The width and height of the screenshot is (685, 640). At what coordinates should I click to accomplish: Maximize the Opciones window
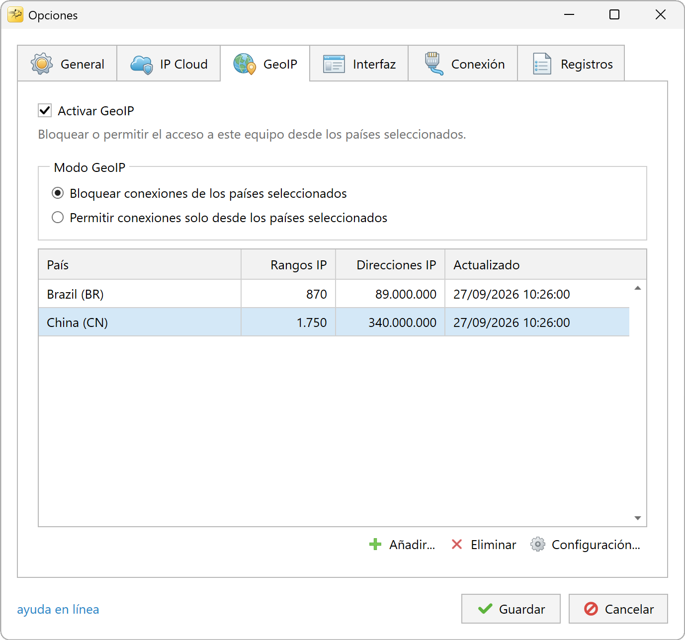point(614,14)
